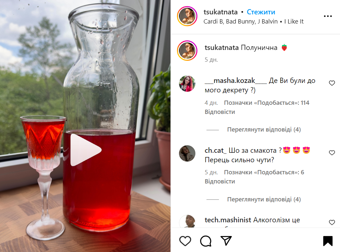Expand replies under ch.cat_ comment
340x252 pixels.
tap(264, 199)
